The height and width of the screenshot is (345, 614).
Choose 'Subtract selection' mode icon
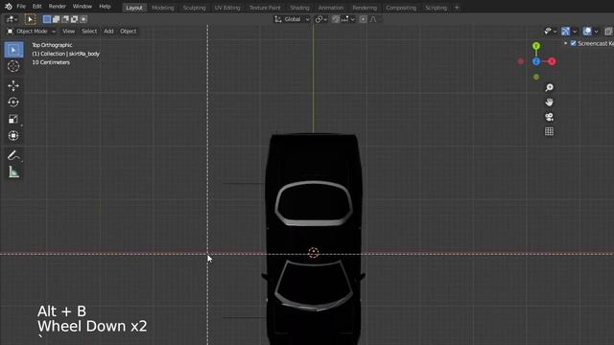point(65,19)
